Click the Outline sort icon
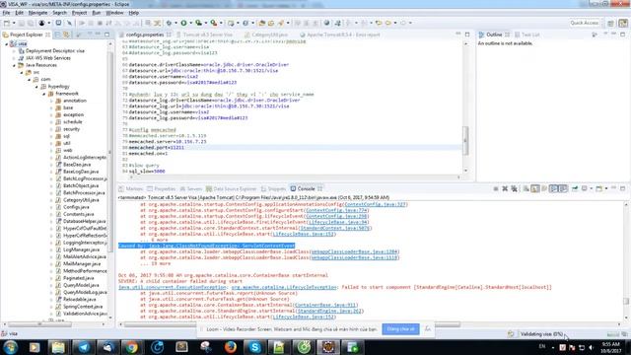 pos(595,35)
